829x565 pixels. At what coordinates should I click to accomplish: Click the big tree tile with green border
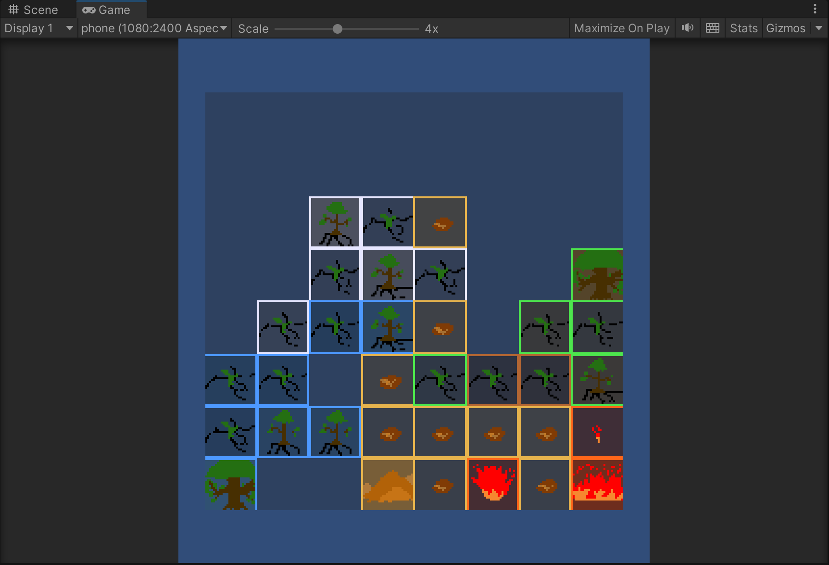tap(597, 275)
